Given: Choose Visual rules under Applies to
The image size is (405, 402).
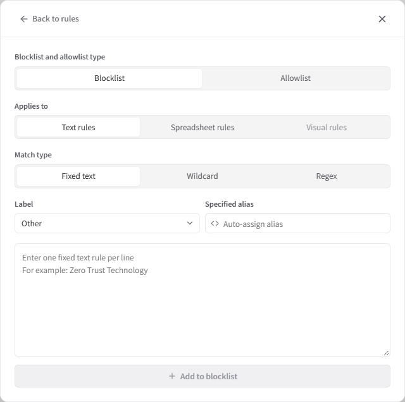Looking at the screenshot, I should pyautogui.click(x=327, y=127).
